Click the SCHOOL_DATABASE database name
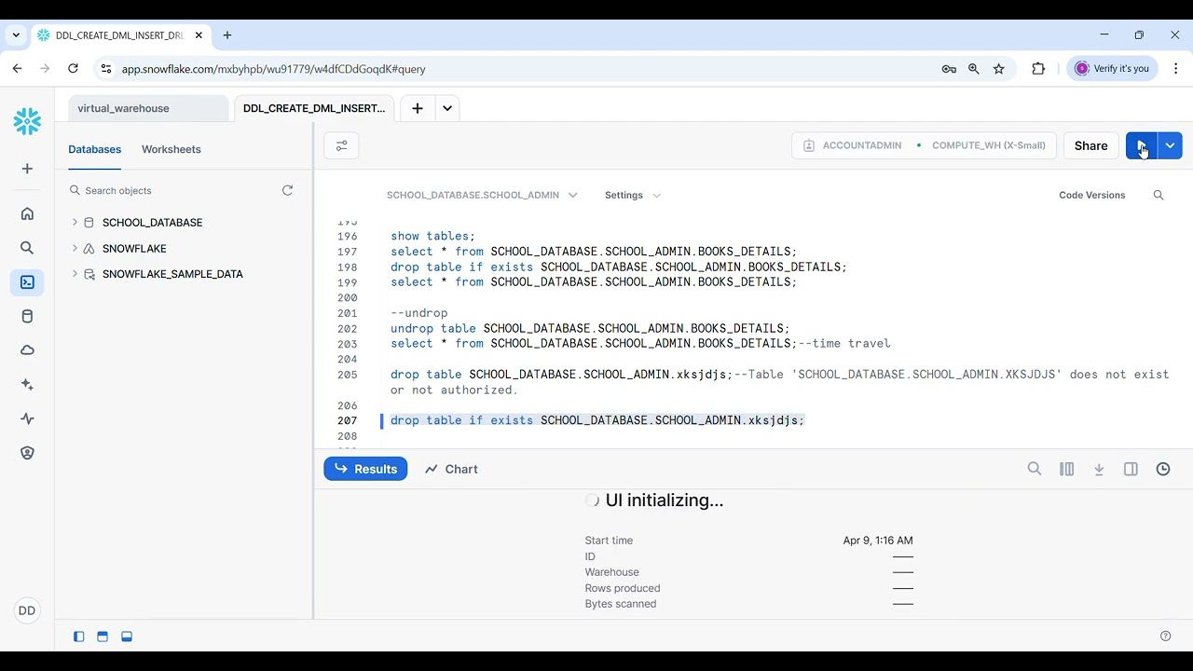1193x671 pixels. (152, 223)
